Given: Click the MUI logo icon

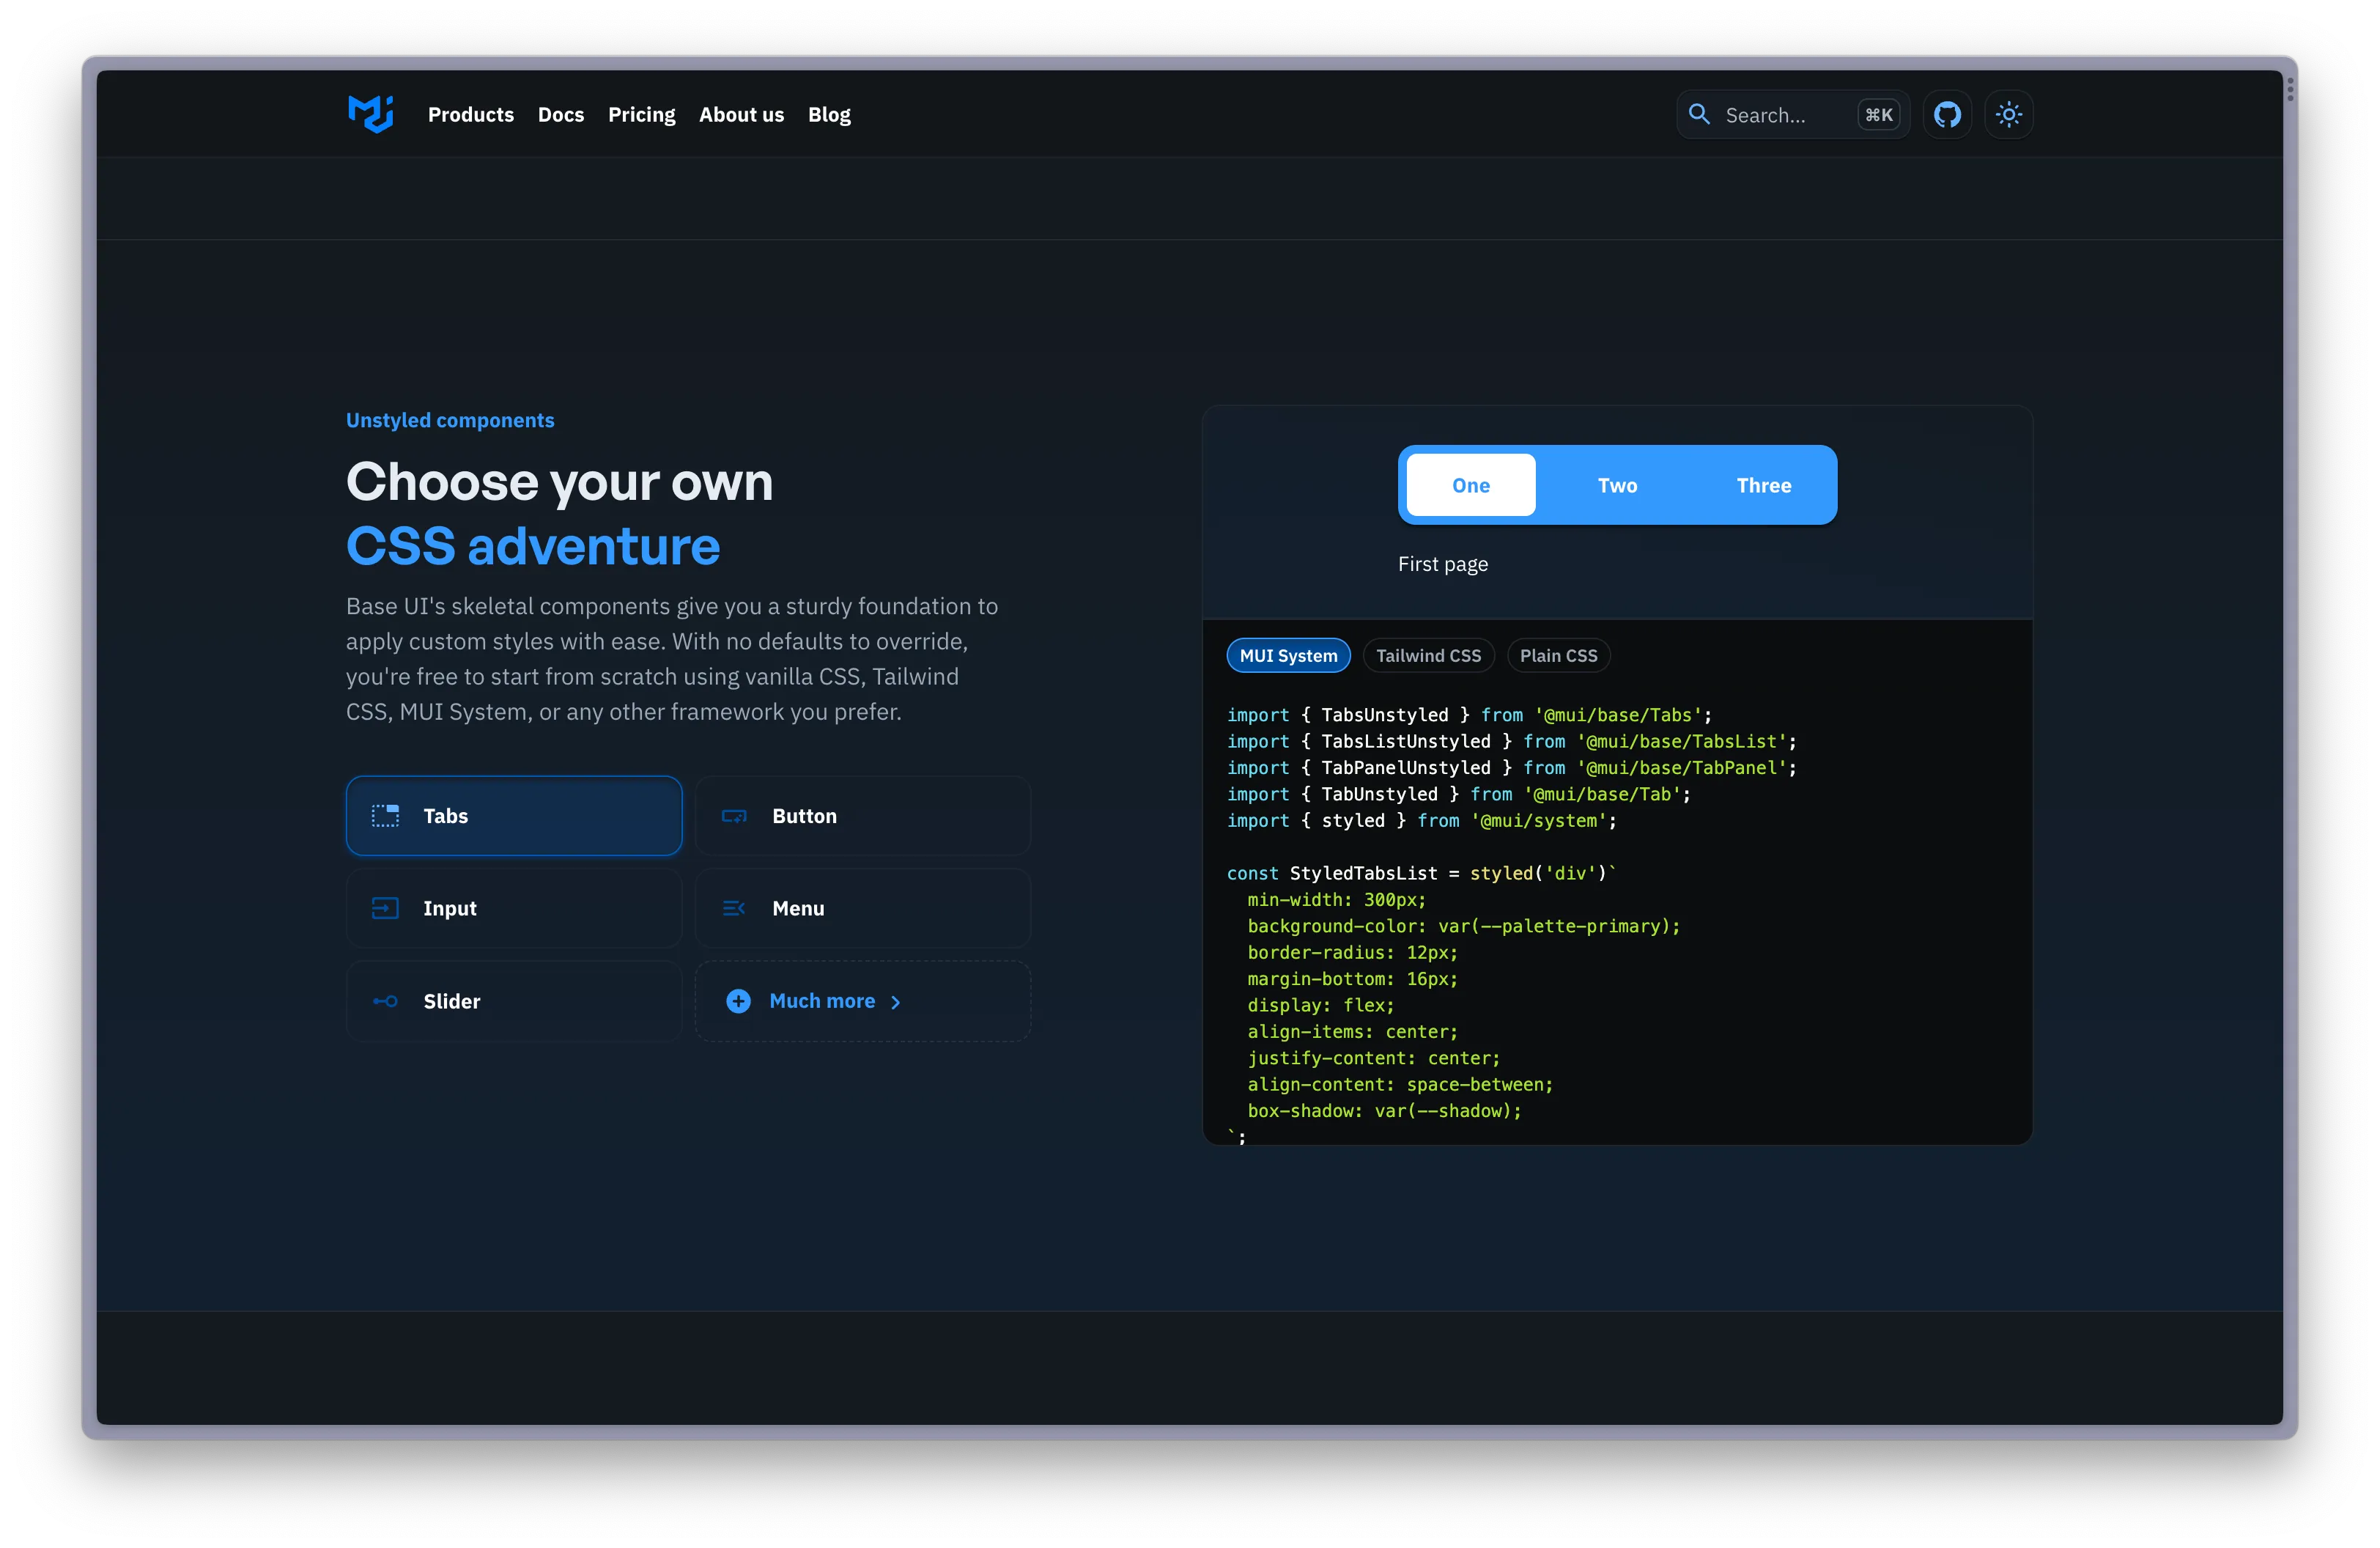Looking at the screenshot, I should [370, 114].
